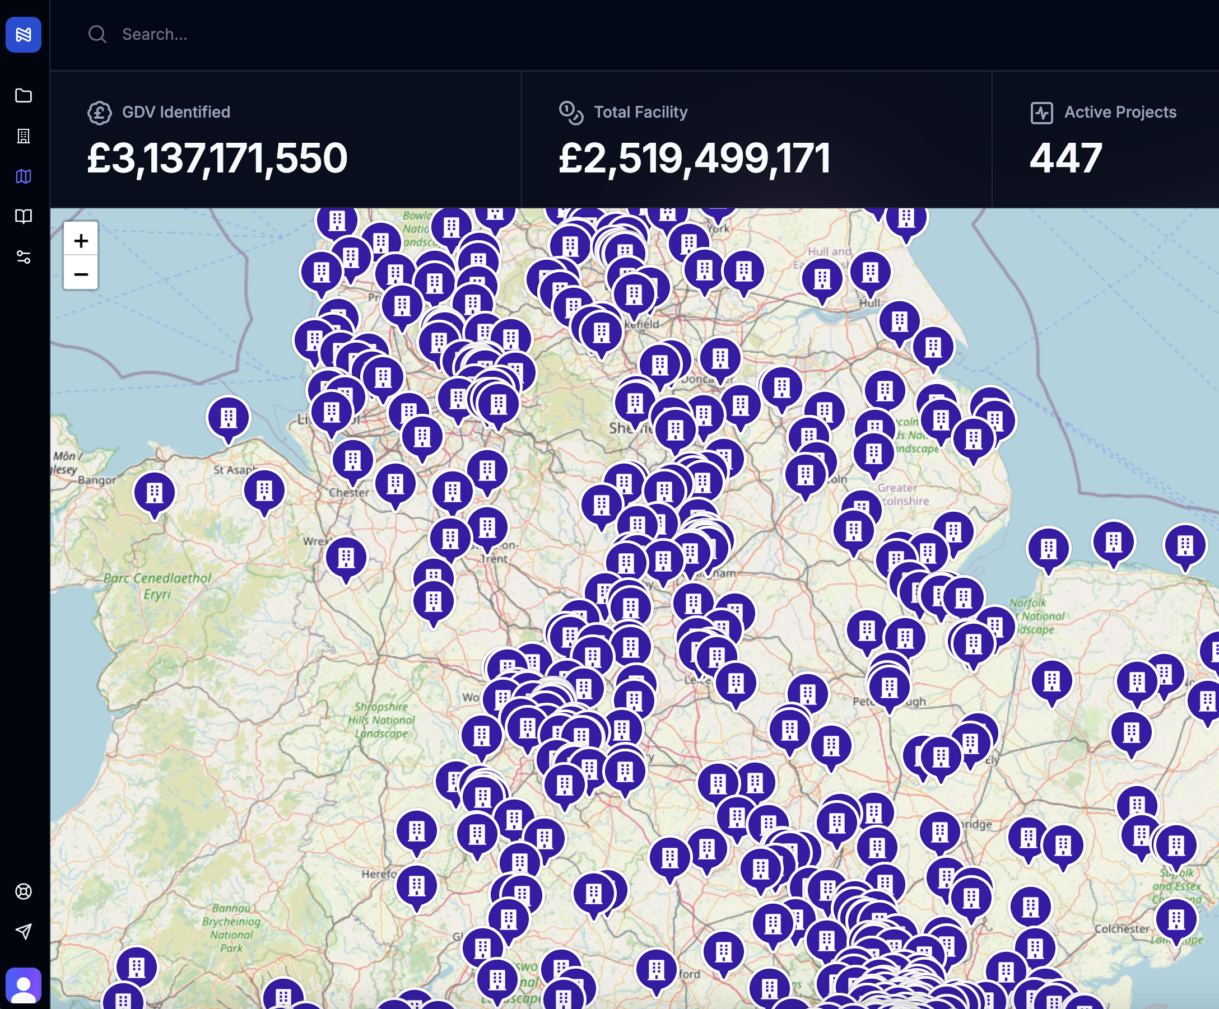Select the project pin near Bangor
Image resolution: width=1219 pixels, height=1009 pixels.
pos(155,495)
